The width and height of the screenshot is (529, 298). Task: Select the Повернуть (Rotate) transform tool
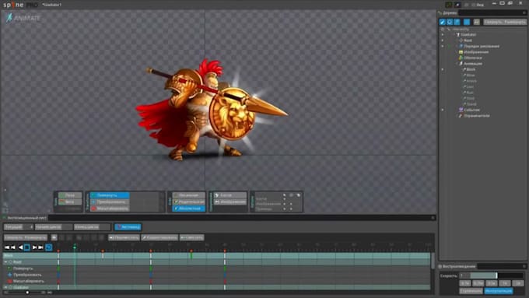coord(110,195)
